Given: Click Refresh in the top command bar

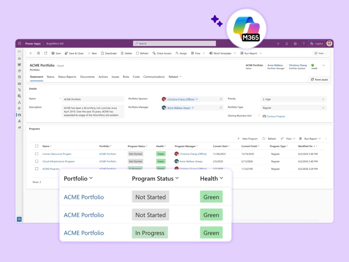Looking at the screenshot, I should (x=142, y=53).
